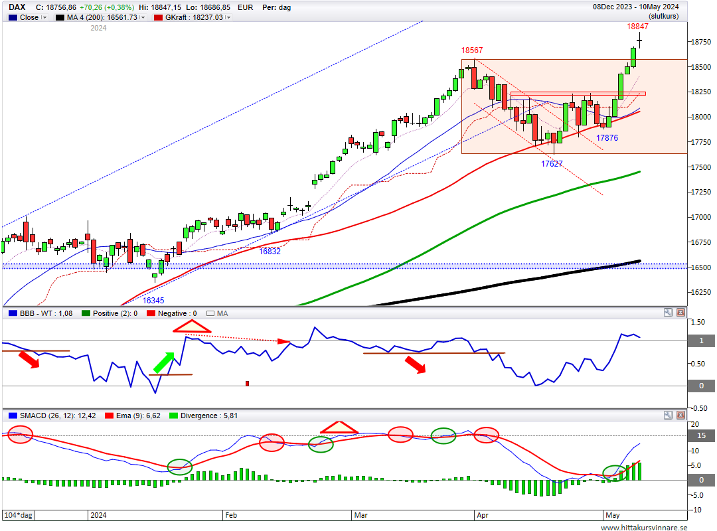Click the '(slutkurs)' label
Viewport: 717px width, 531px height.
point(663,16)
